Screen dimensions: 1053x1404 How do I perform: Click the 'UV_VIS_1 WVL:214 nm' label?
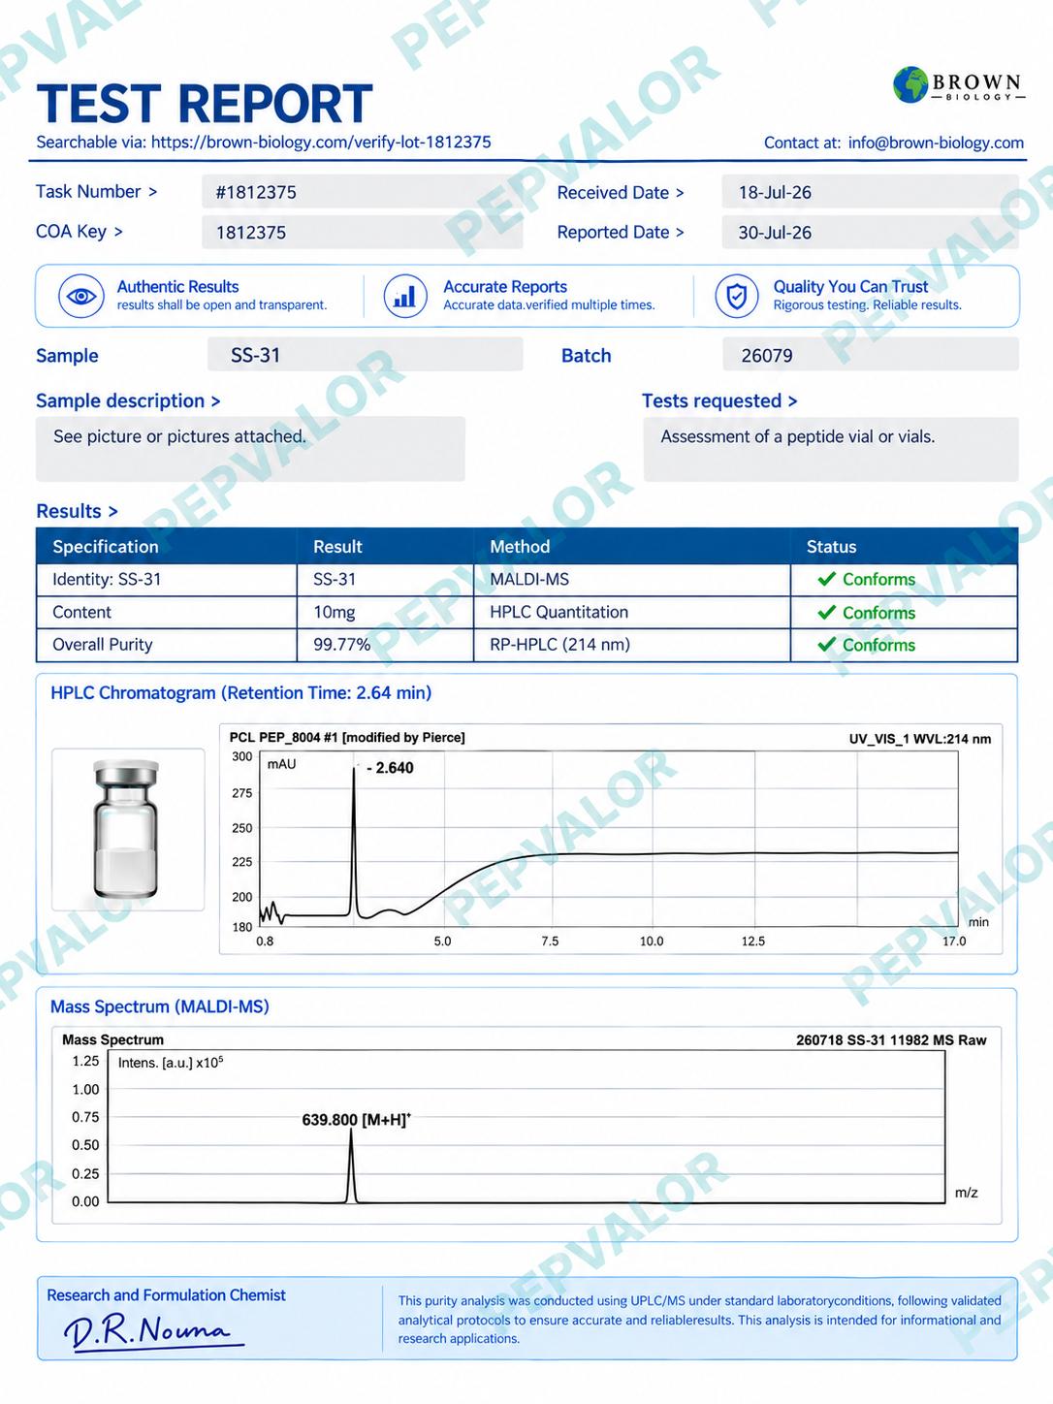tap(920, 739)
